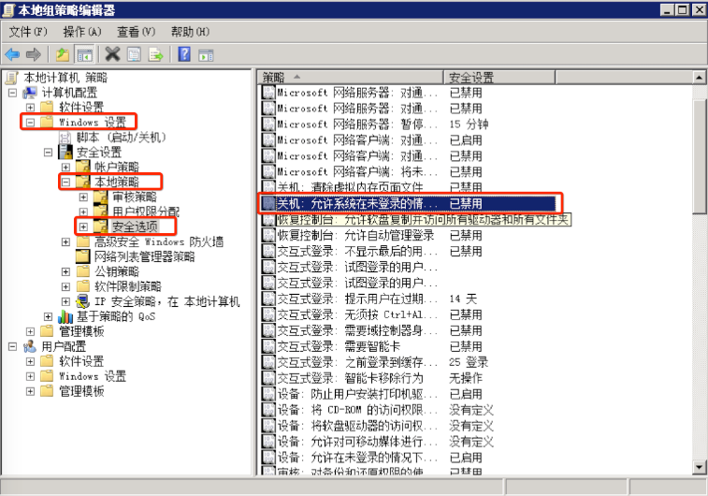This screenshot has width=708, height=496.
Task: Click the Properties toolbar icon
Action: 134,53
